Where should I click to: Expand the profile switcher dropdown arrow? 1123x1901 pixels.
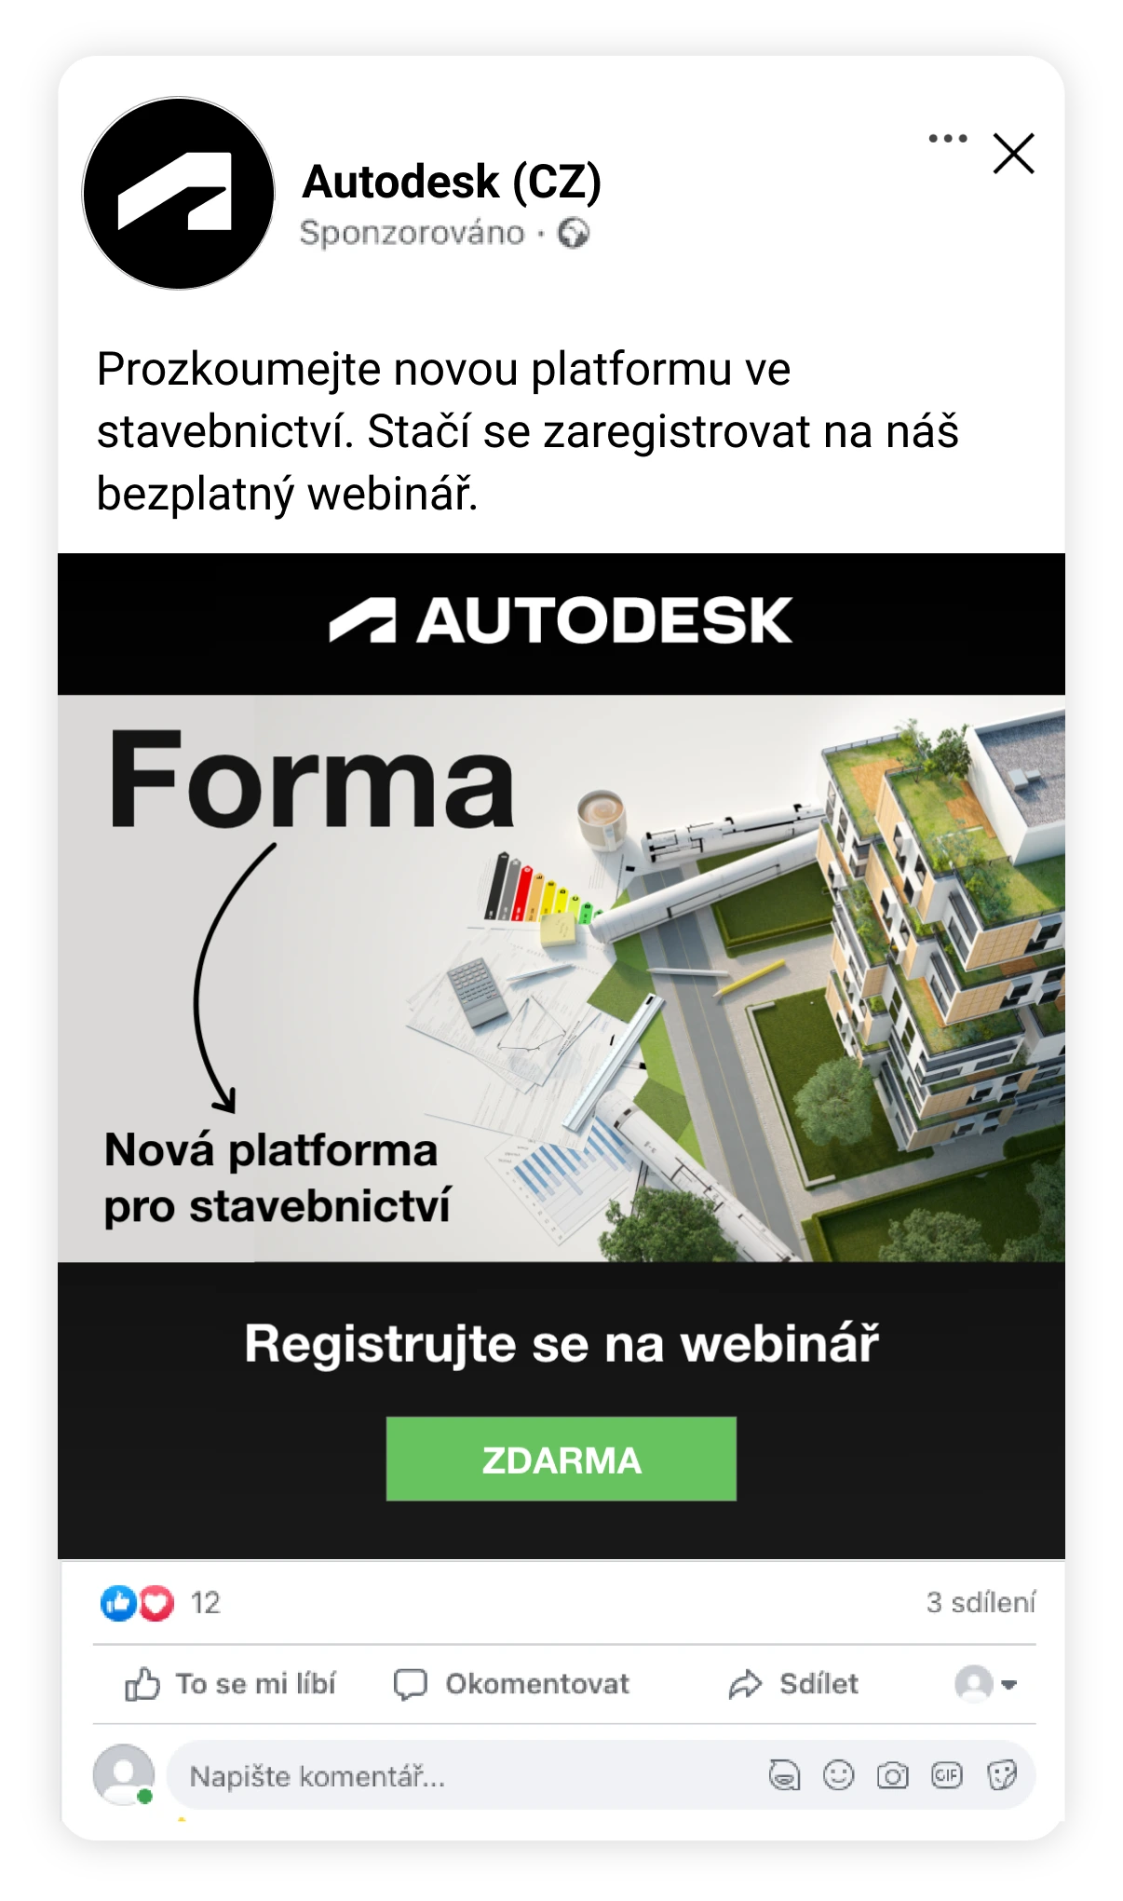pos(1008,1684)
